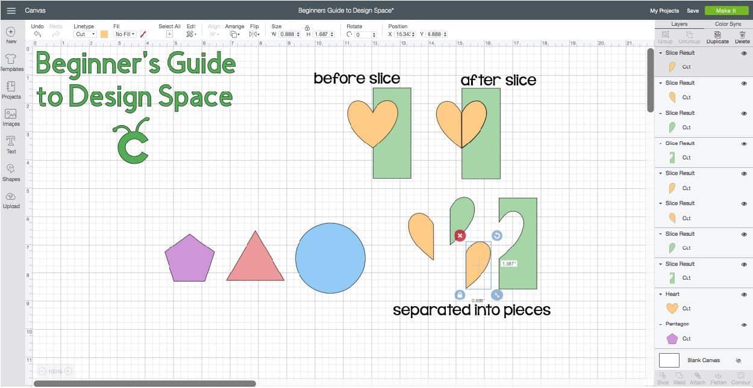Open the hamburger menu beside Canvas
This screenshot has height=388, width=753.
click(x=11, y=10)
